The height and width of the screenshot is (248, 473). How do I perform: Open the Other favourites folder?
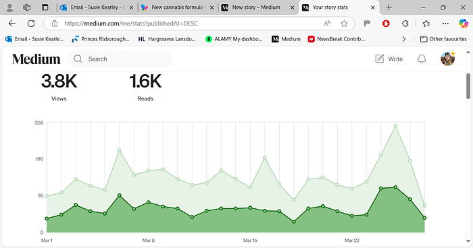point(443,39)
